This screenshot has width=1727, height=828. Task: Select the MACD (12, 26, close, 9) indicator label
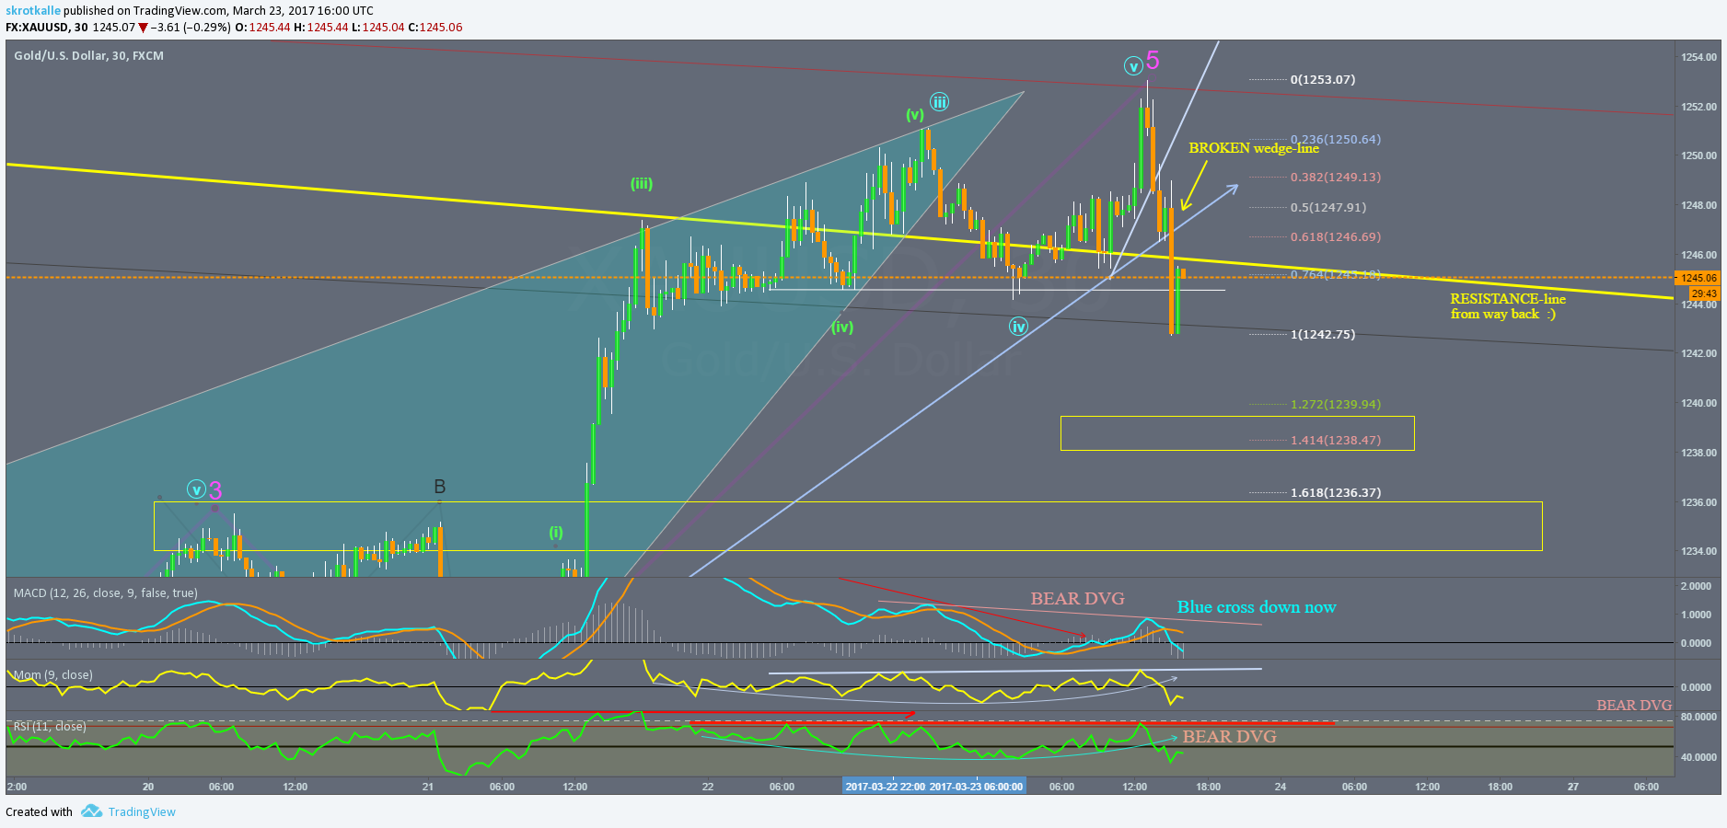(x=106, y=593)
